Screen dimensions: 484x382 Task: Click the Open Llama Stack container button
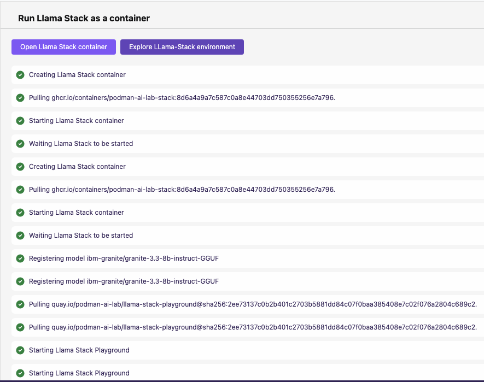pos(63,47)
